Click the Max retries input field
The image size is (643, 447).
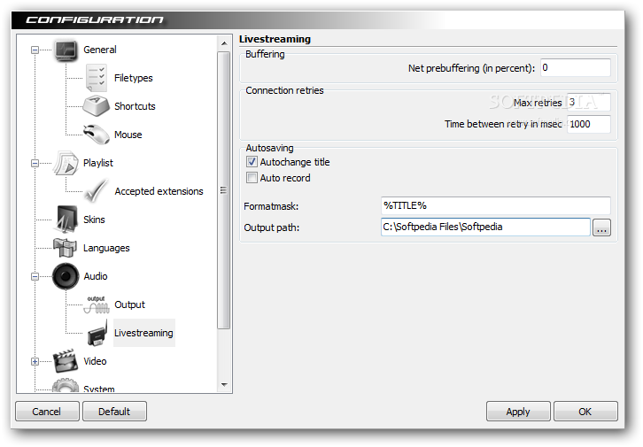tap(589, 102)
